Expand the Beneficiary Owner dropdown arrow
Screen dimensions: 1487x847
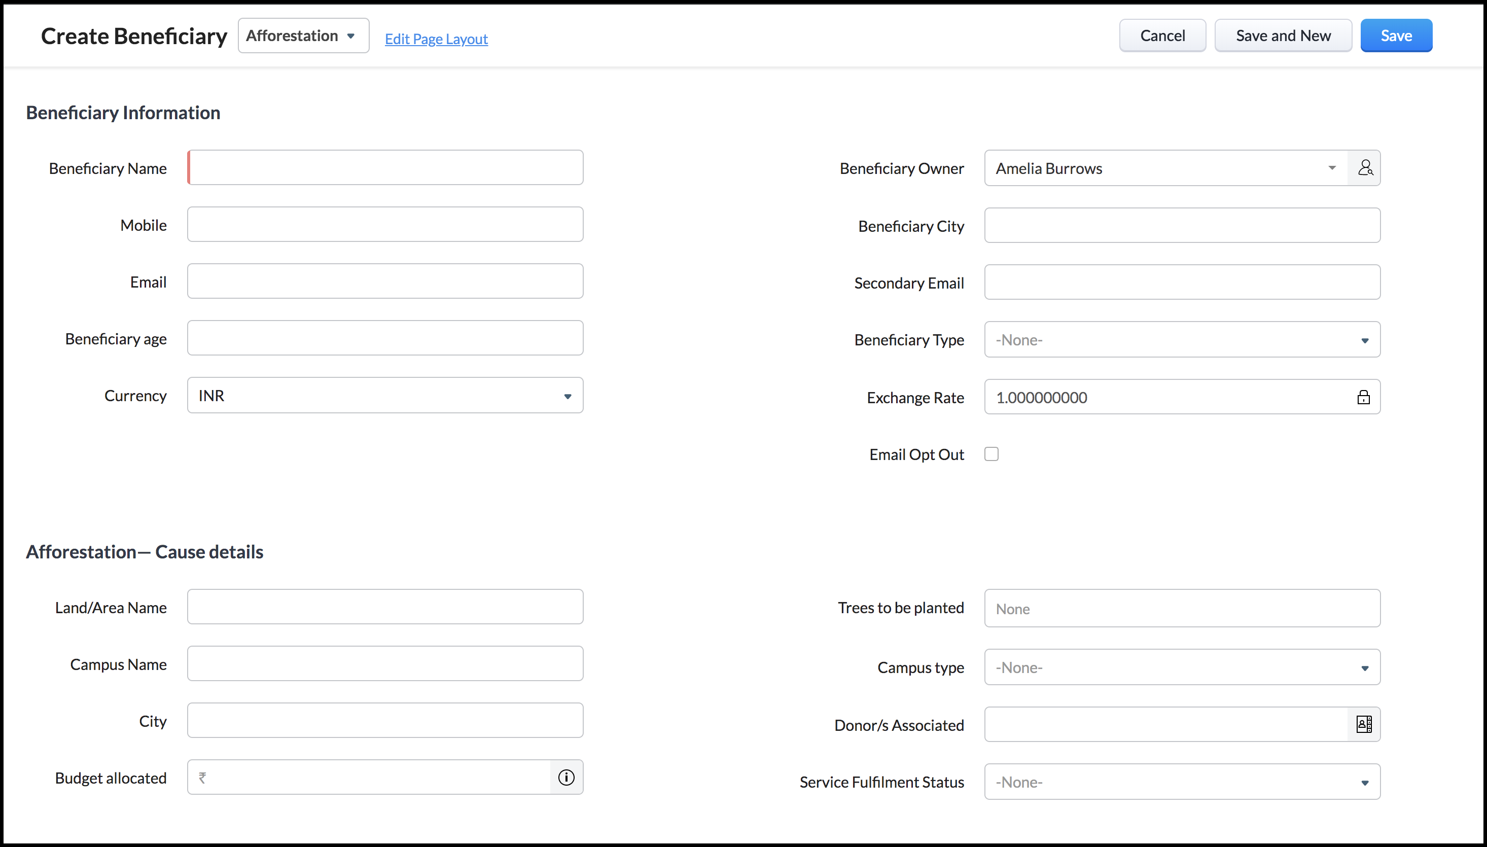[1332, 168]
